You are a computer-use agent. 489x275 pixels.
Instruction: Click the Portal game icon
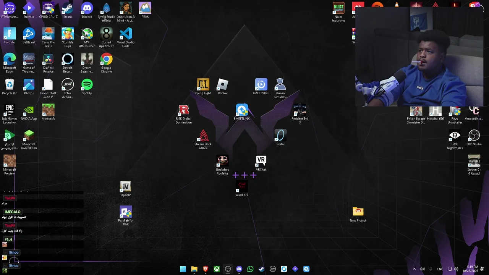(x=280, y=137)
